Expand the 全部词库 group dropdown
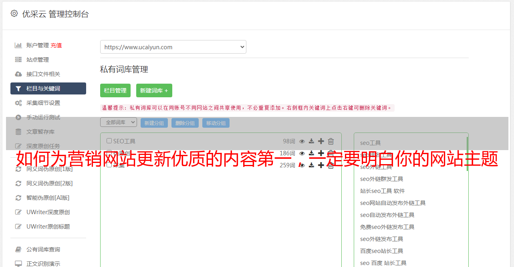 [x=119, y=122]
